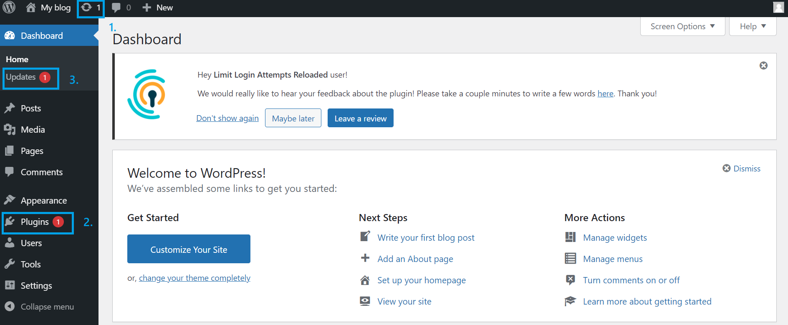Open Add an About page link
788x325 pixels.
point(415,259)
